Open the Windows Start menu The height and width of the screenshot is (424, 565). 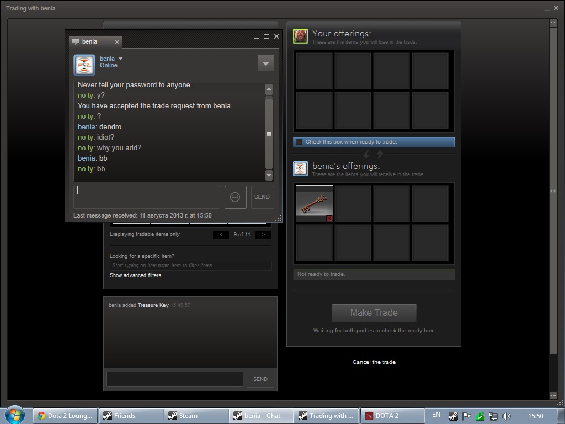click(x=15, y=415)
